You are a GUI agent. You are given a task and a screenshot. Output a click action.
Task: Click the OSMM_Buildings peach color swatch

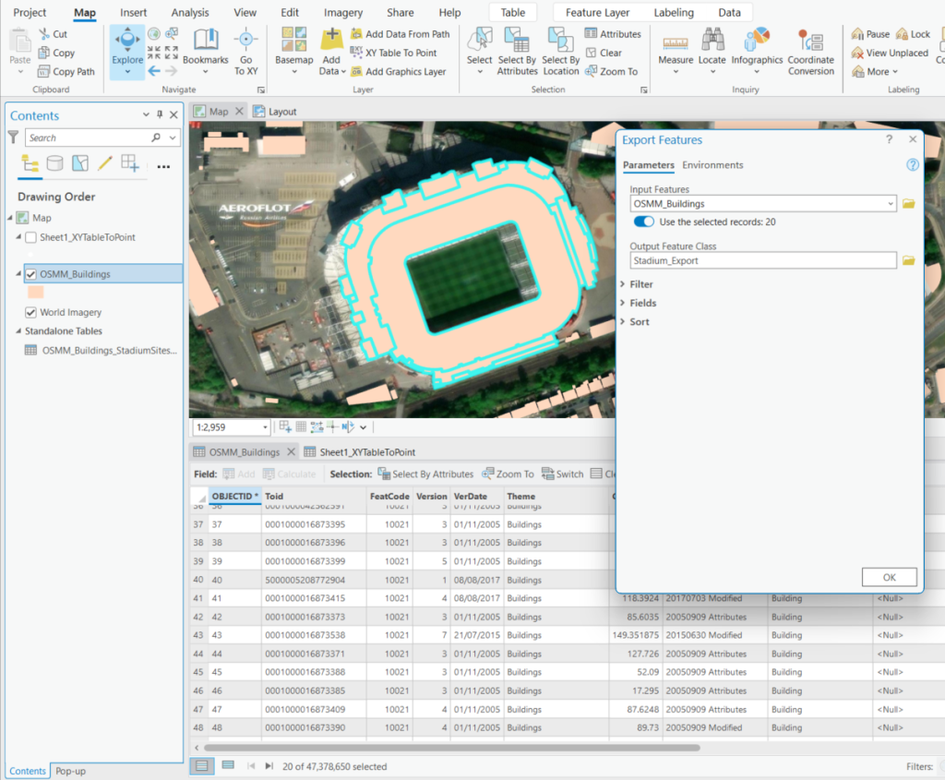click(x=36, y=292)
